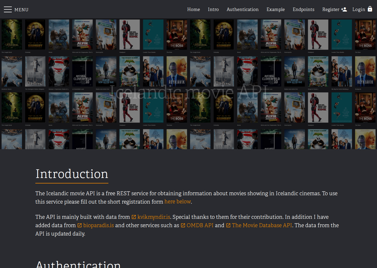Jump to the Authentication nav section
The height and width of the screenshot is (268, 377).
[243, 9]
